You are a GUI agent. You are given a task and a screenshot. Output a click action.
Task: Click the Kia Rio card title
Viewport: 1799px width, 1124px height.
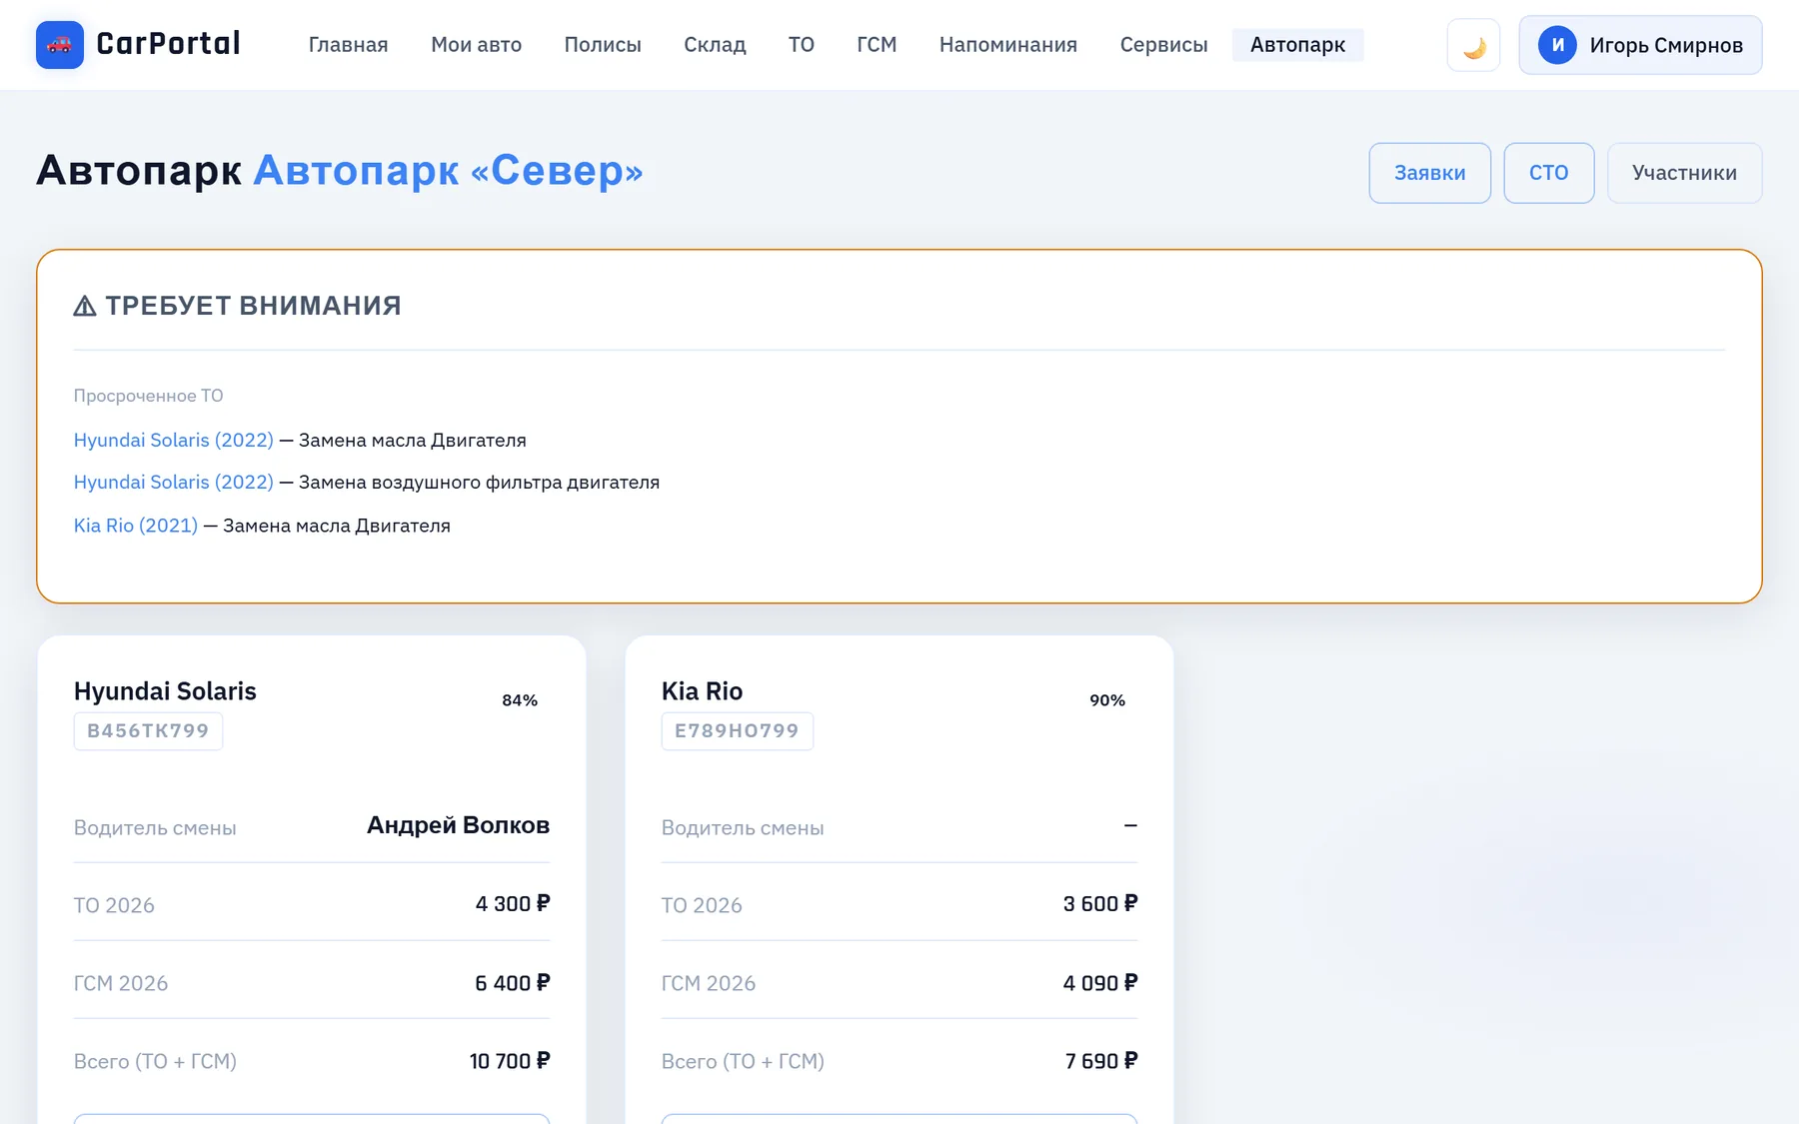702,691
